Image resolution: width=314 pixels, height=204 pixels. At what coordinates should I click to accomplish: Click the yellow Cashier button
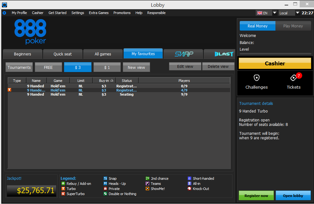pyautogui.click(x=275, y=63)
